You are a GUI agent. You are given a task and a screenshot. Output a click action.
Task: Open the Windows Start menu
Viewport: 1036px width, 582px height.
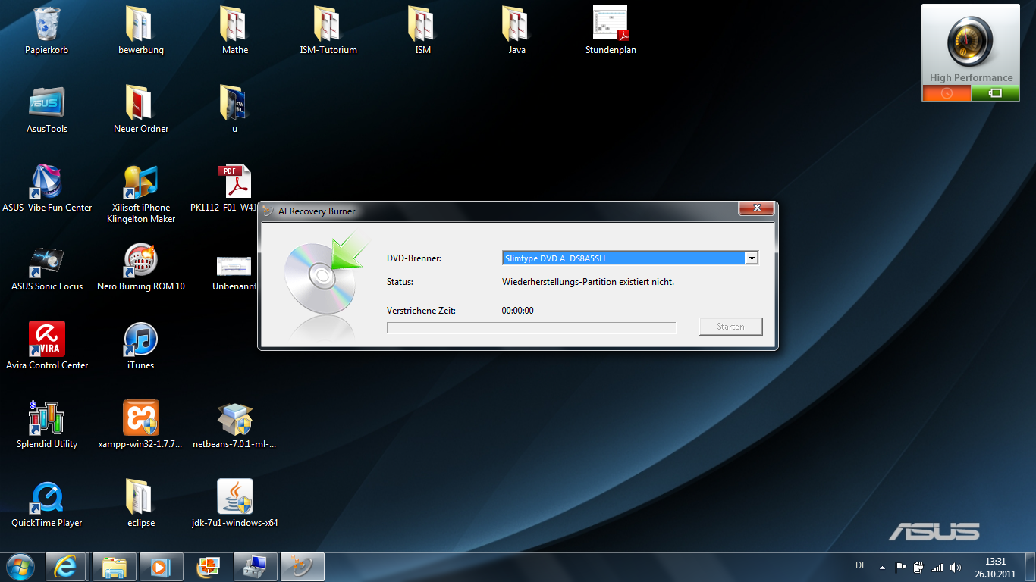(x=19, y=566)
